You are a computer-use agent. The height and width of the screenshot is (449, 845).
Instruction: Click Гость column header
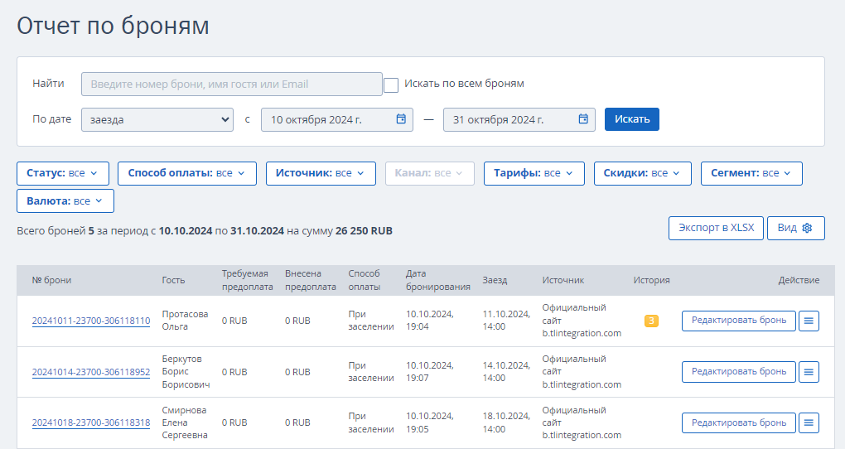click(173, 280)
